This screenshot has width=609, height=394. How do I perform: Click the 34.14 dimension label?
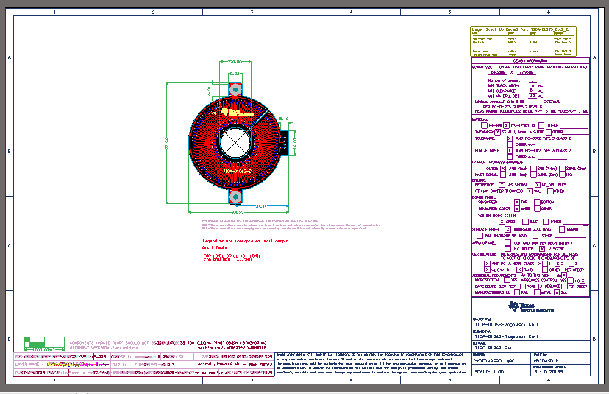coord(261,206)
